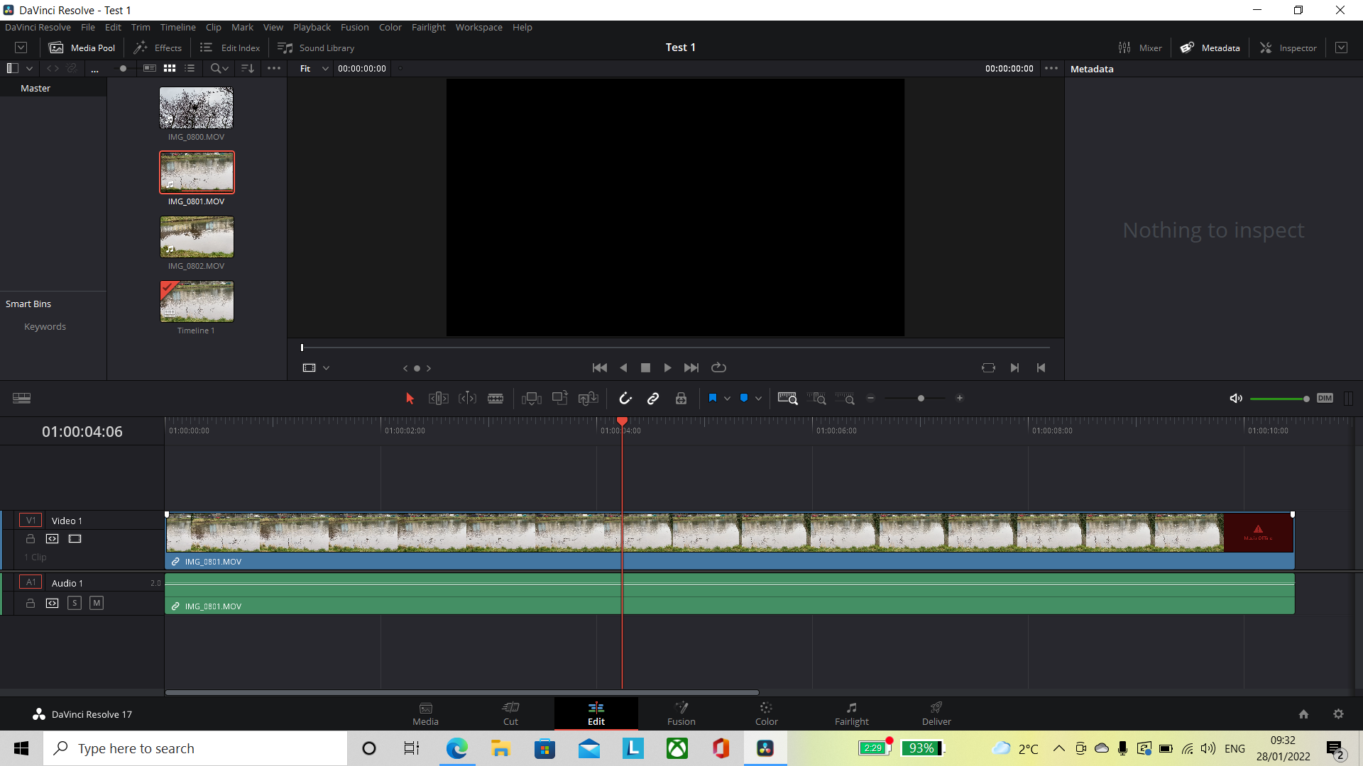This screenshot has width=1363, height=766.
Task: Click the Overwrite Clip icon
Action: 560,399
